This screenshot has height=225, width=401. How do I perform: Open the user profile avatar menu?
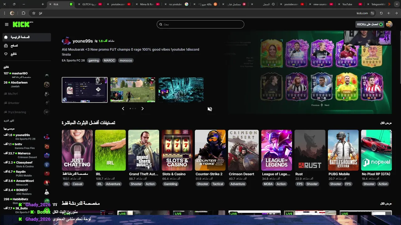coord(389,24)
